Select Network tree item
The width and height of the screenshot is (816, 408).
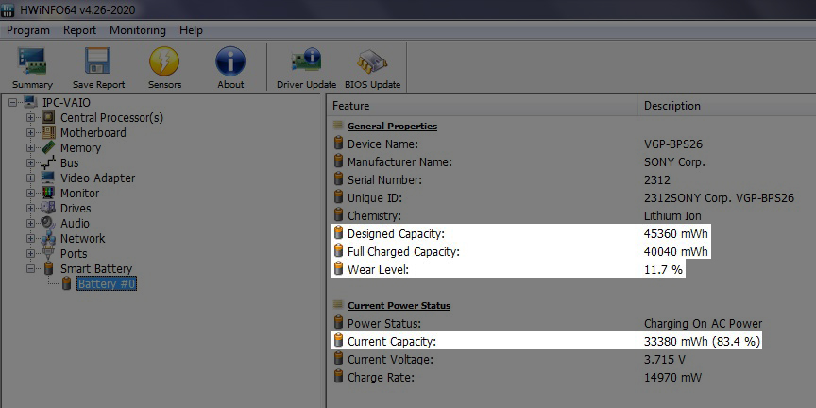coord(82,238)
